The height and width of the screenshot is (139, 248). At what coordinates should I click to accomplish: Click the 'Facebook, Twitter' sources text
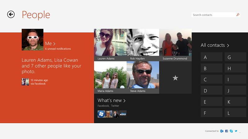pos(108,106)
